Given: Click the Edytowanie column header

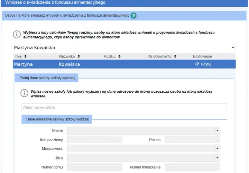Looking at the screenshot, I should click(202, 56).
